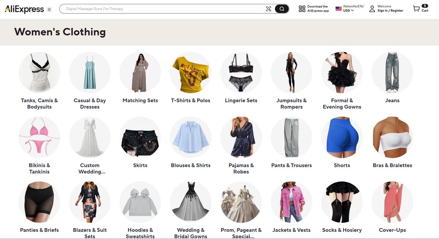
Task: Open the QR code app download icon
Action: tap(302, 9)
